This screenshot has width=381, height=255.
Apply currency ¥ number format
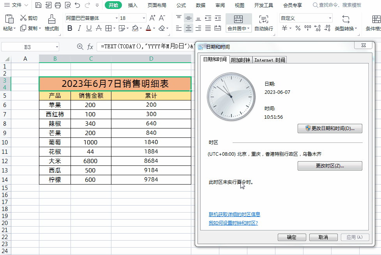(284, 28)
